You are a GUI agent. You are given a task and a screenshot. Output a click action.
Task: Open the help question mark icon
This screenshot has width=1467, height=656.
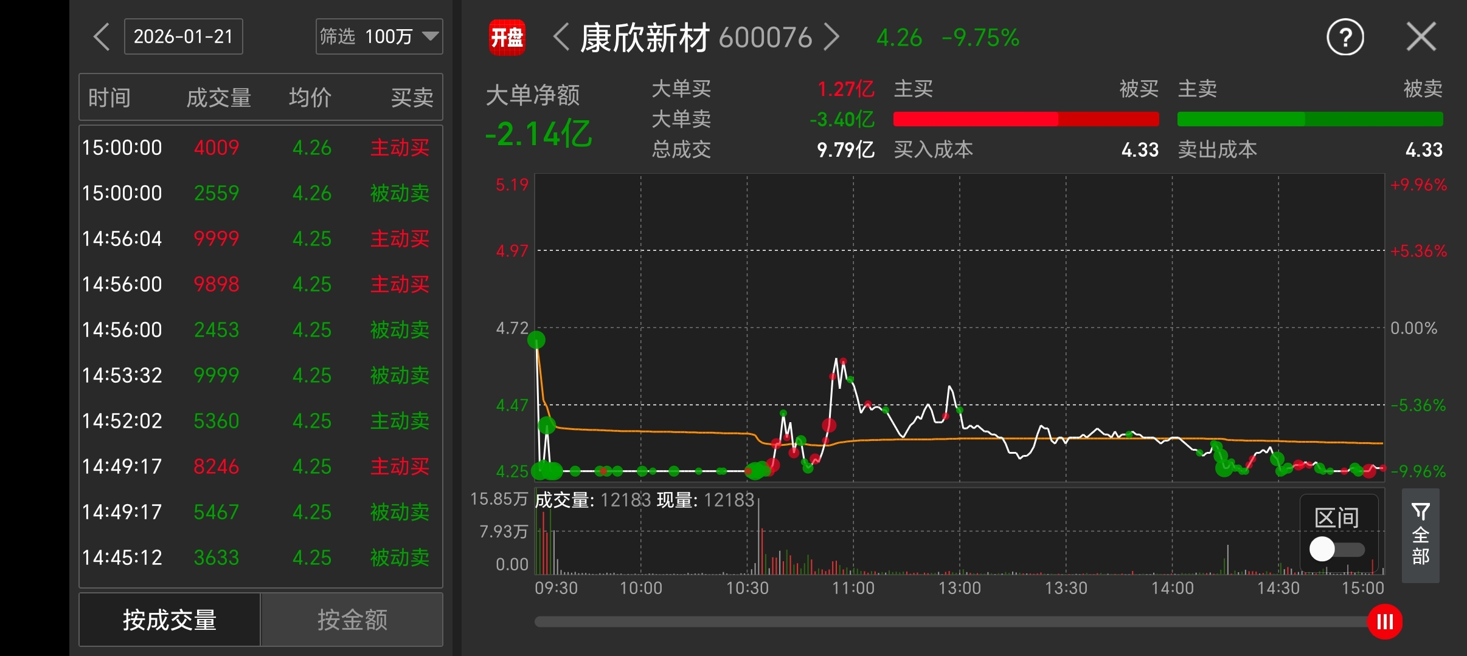[1345, 38]
